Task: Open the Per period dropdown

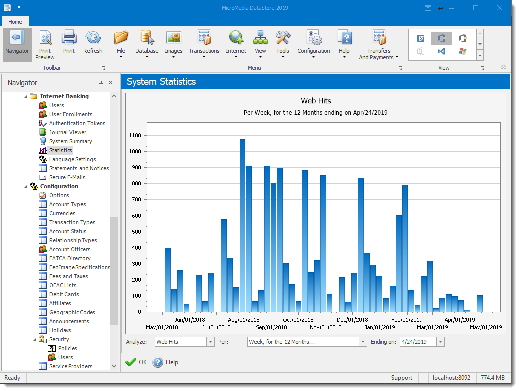Action: pos(363,342)
